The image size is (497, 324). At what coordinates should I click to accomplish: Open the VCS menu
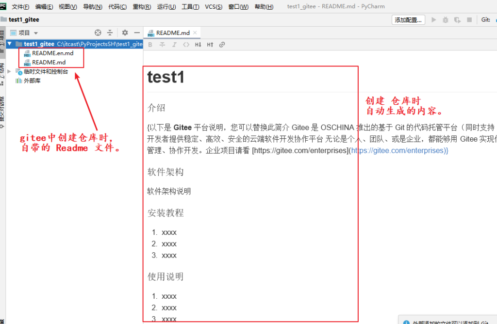point(213,7)
